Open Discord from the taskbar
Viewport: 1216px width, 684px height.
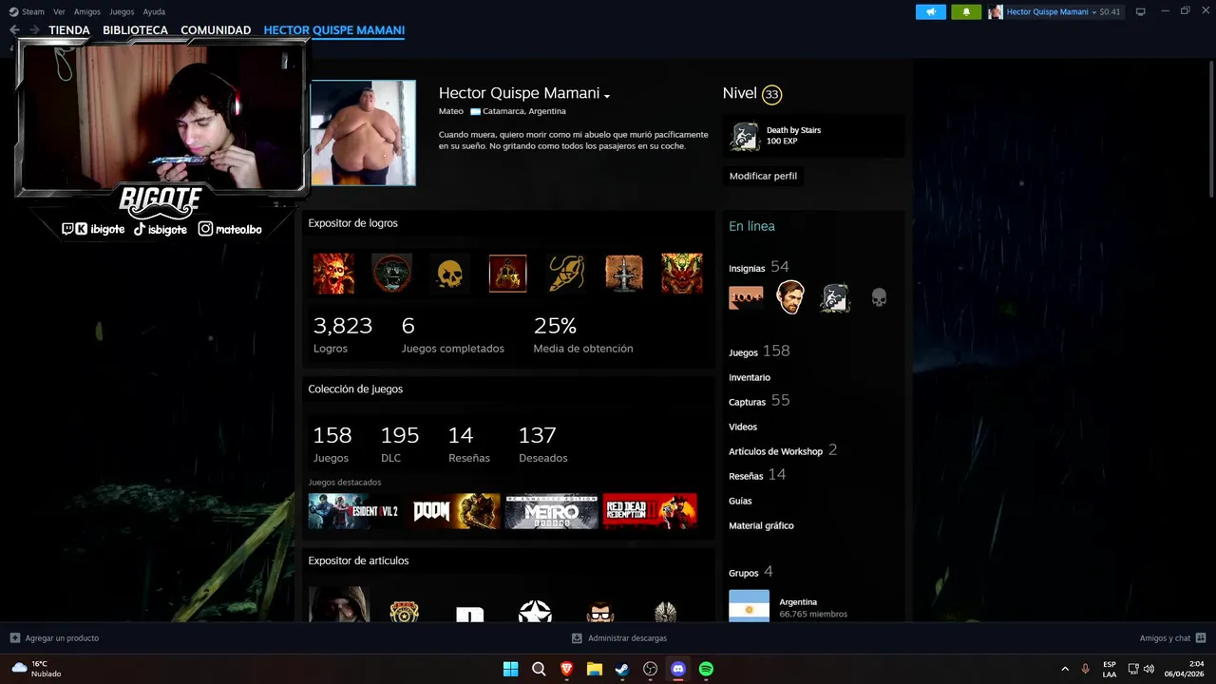click(x=678, y=669)
